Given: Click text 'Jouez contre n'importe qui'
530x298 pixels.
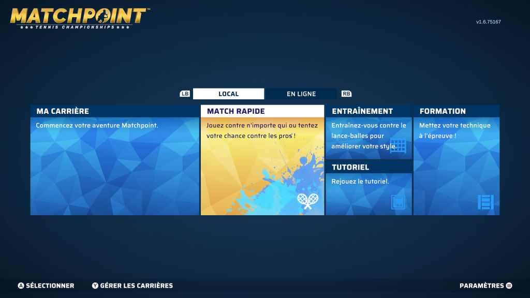Looking at the screenshot, I should click(247, 125).
